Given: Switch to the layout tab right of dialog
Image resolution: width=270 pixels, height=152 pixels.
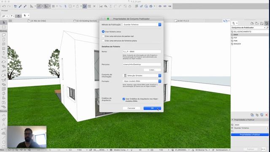Looking at the screenshot, I should (x=182, y=21).
